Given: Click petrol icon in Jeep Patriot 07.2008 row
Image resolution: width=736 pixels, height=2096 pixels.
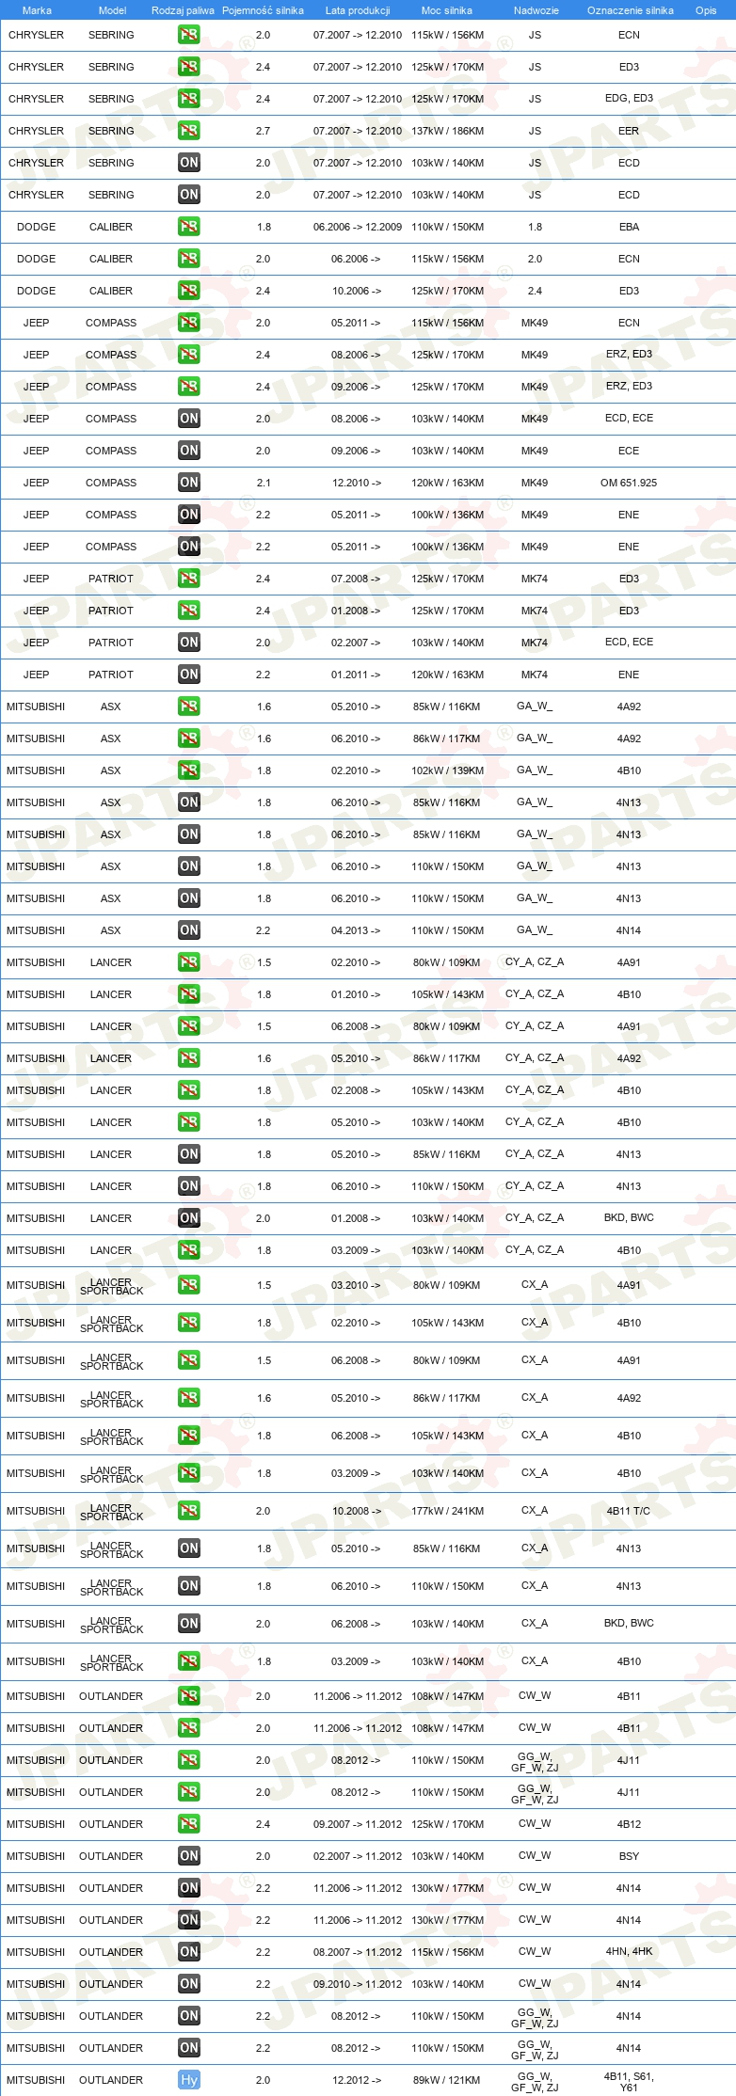Looking at the screenshot, I should pyautogui.click(x=189, y=579).
